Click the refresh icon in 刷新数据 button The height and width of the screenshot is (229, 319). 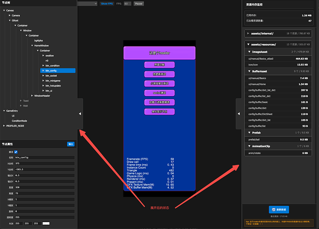click(x=274, y=210)
